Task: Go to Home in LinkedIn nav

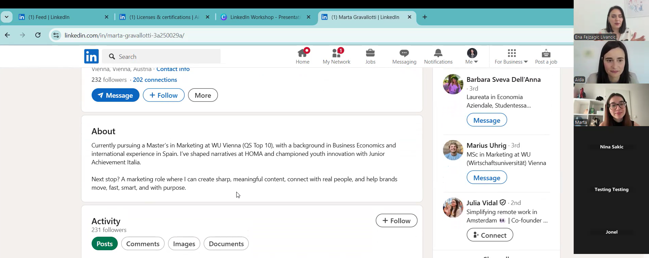Action: tap(302, 56)
